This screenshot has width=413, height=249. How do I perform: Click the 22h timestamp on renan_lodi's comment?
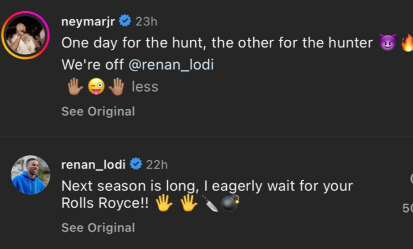pos(156,164)
